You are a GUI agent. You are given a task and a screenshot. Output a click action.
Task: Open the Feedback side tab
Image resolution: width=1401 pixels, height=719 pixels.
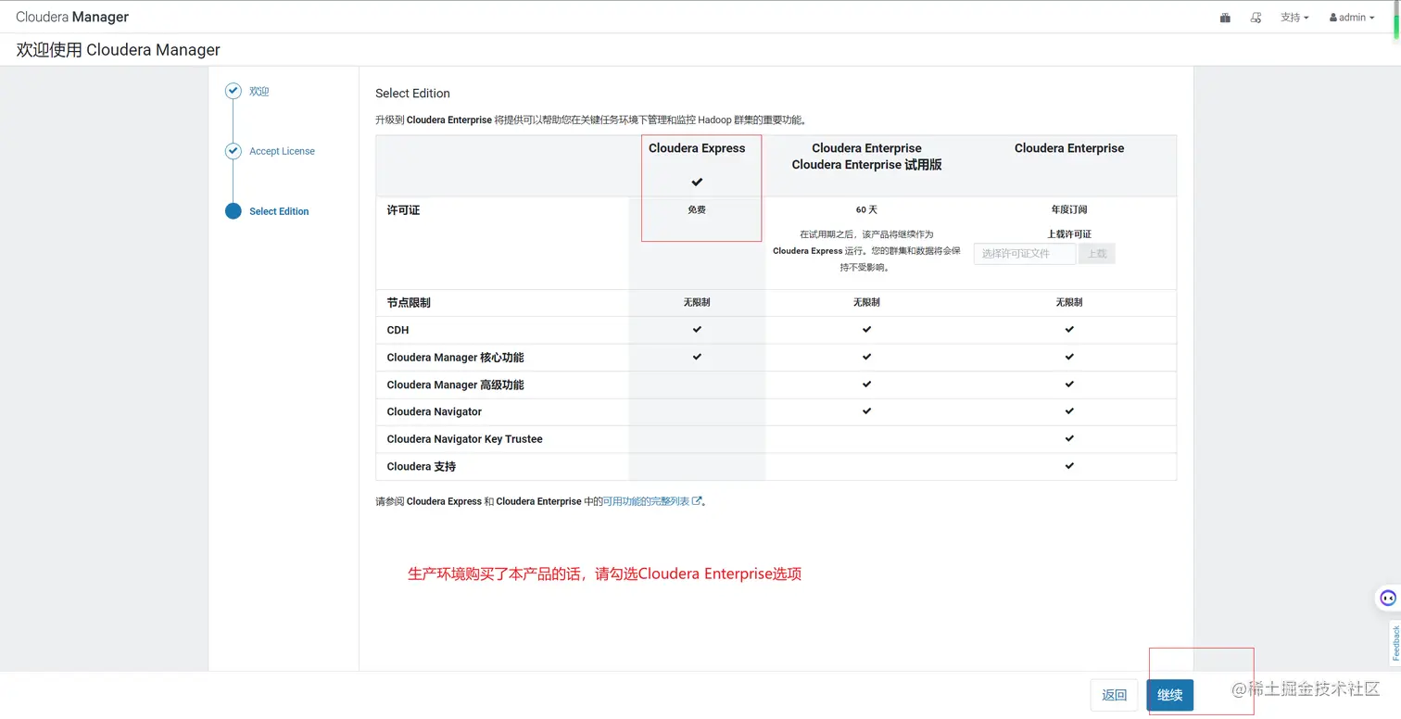(1395, 643)
